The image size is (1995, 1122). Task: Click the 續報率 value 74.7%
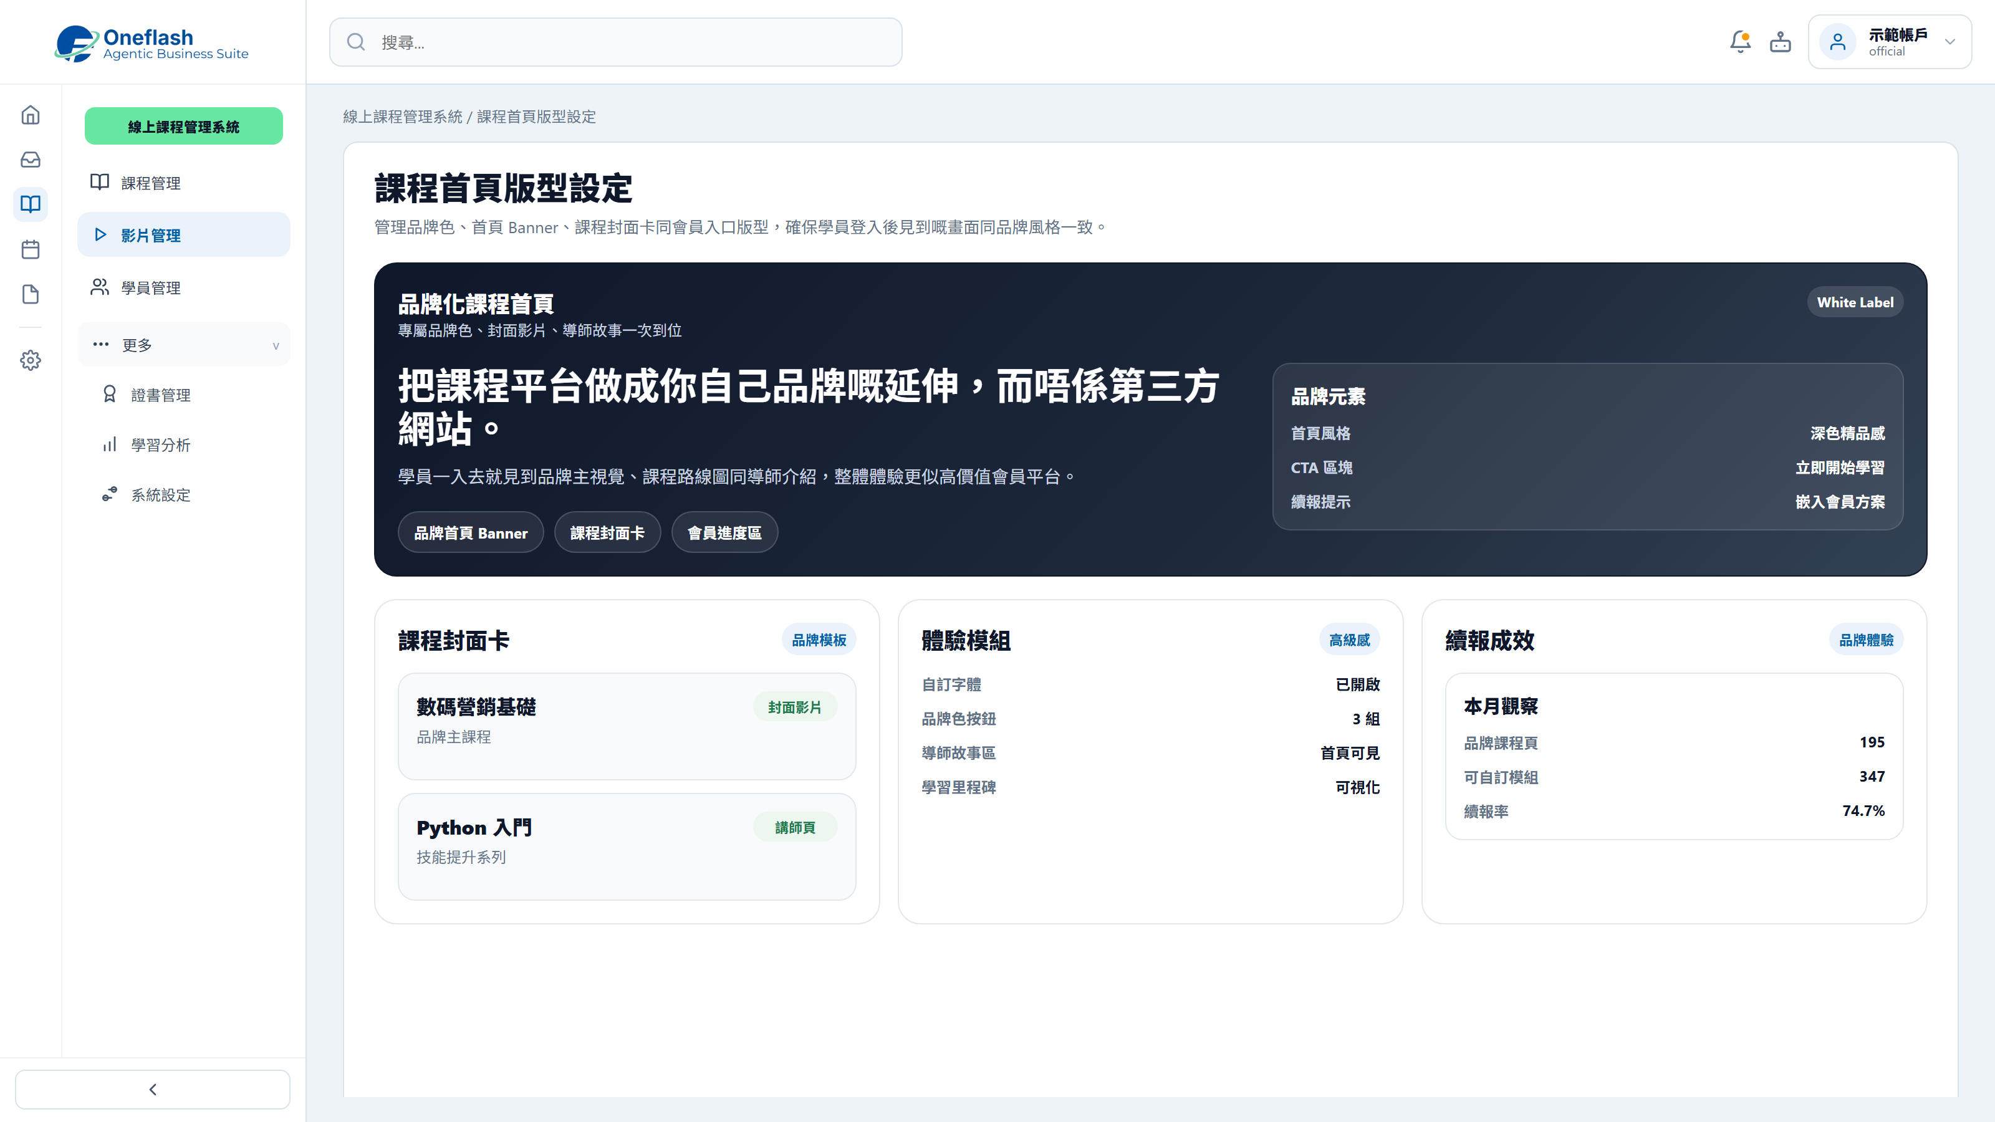pos(1863,811)
